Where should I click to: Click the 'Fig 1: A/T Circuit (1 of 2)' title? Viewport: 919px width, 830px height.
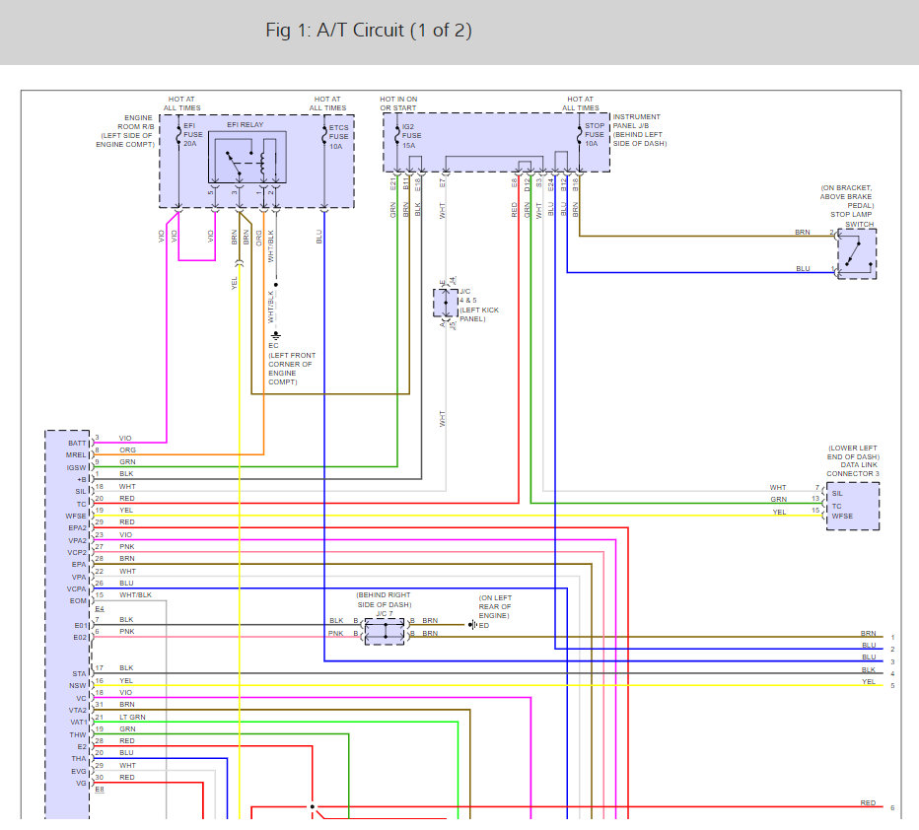tap(369, 31)
